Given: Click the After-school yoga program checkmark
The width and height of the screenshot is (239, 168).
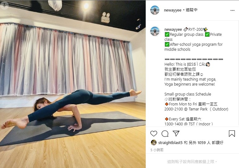Looking at the screenshot, I should [167, 44].
